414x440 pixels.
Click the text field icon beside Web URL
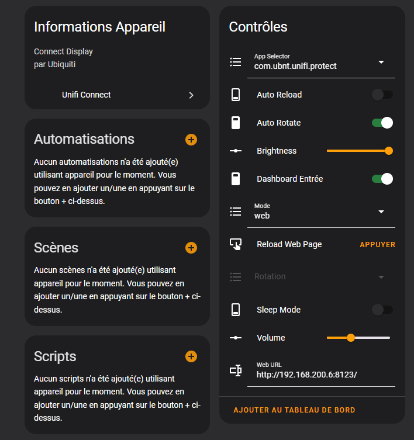236,370
